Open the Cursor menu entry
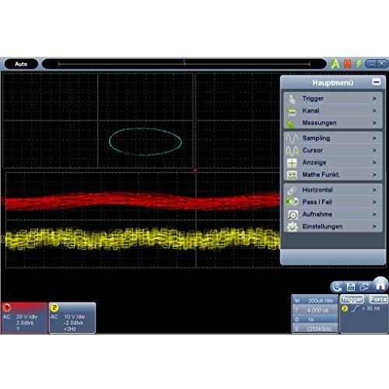The image size is (389, 389). point(333,150)
